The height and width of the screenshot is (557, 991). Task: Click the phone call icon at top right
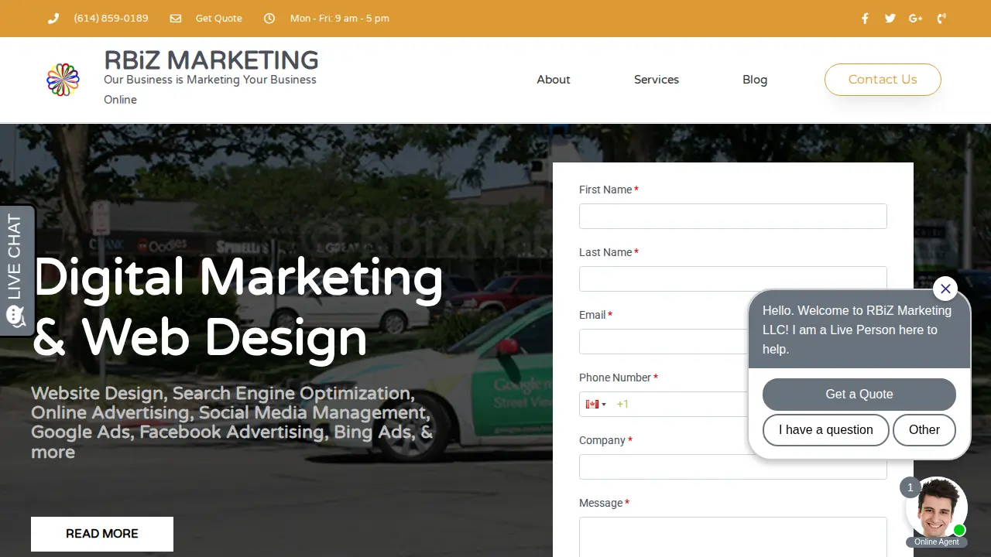941,19
